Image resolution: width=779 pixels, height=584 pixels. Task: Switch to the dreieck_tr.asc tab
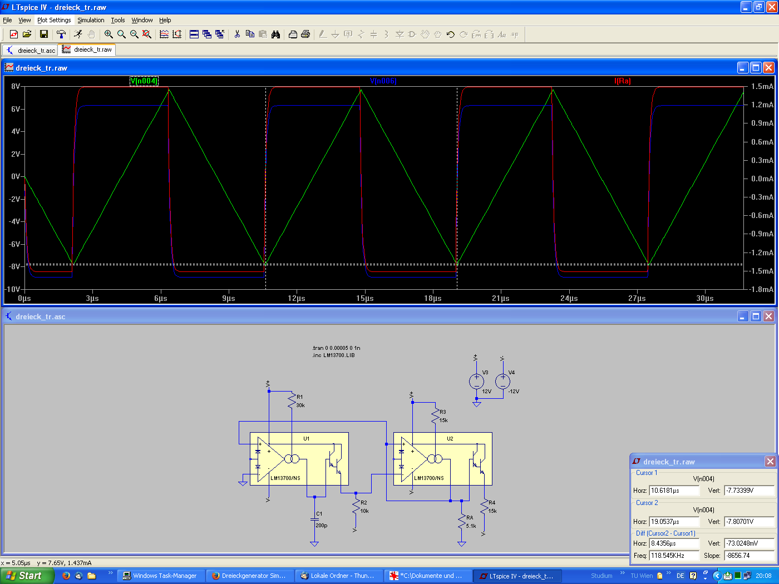[31, 50]
